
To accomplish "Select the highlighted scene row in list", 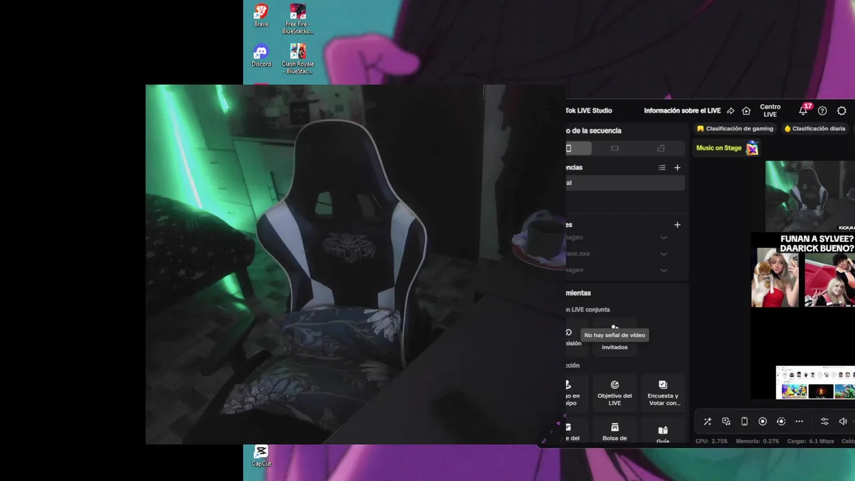I will click(x=625, y=183).
